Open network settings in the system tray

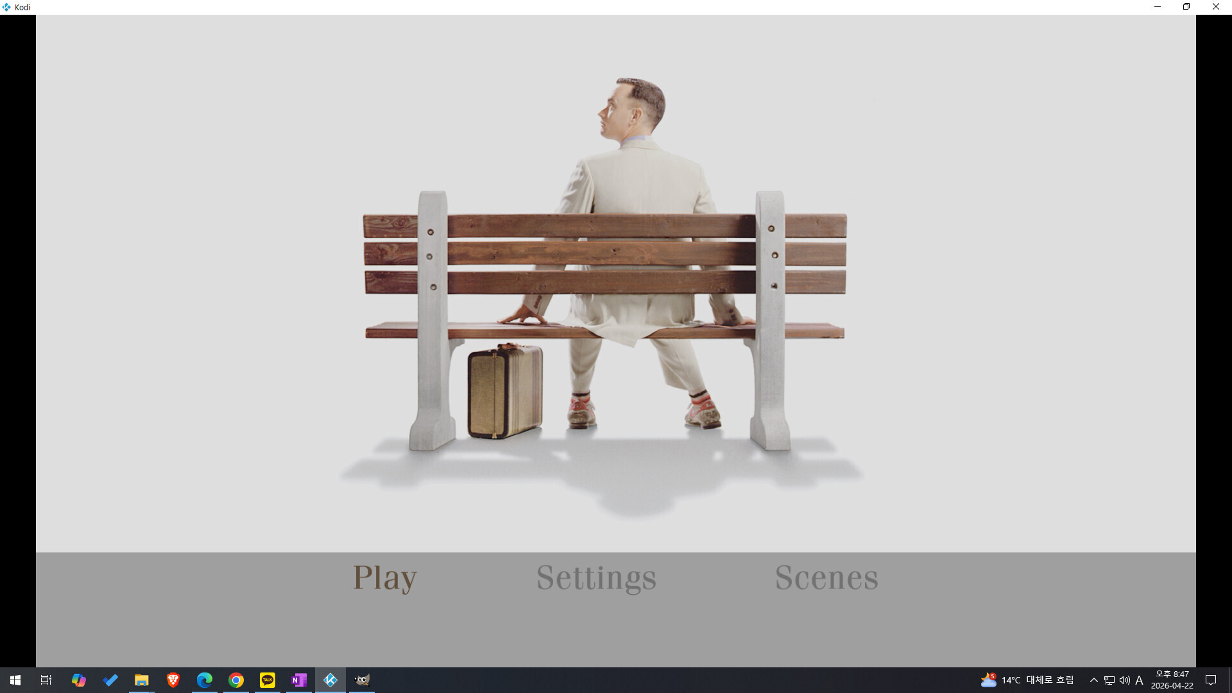pos(1109,680)
